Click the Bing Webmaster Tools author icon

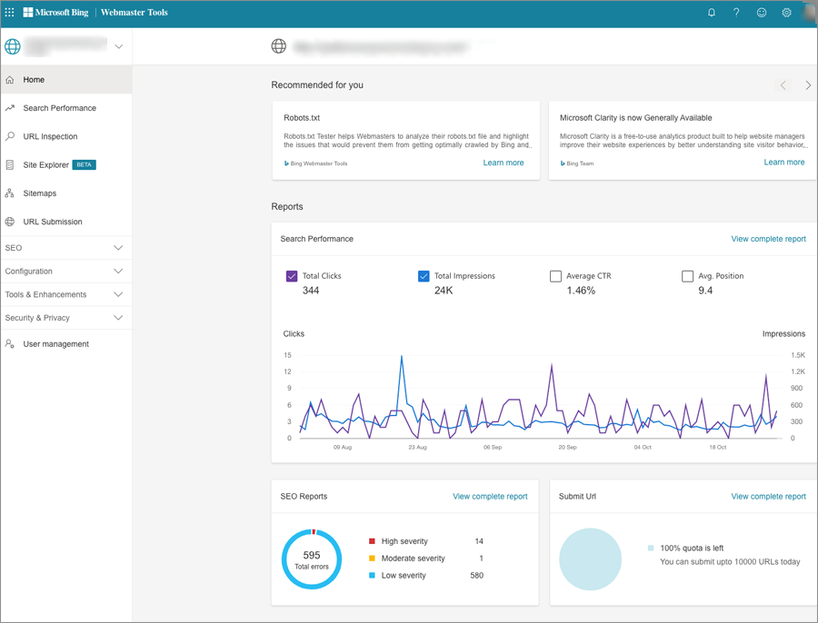click(x=286, y=163)
